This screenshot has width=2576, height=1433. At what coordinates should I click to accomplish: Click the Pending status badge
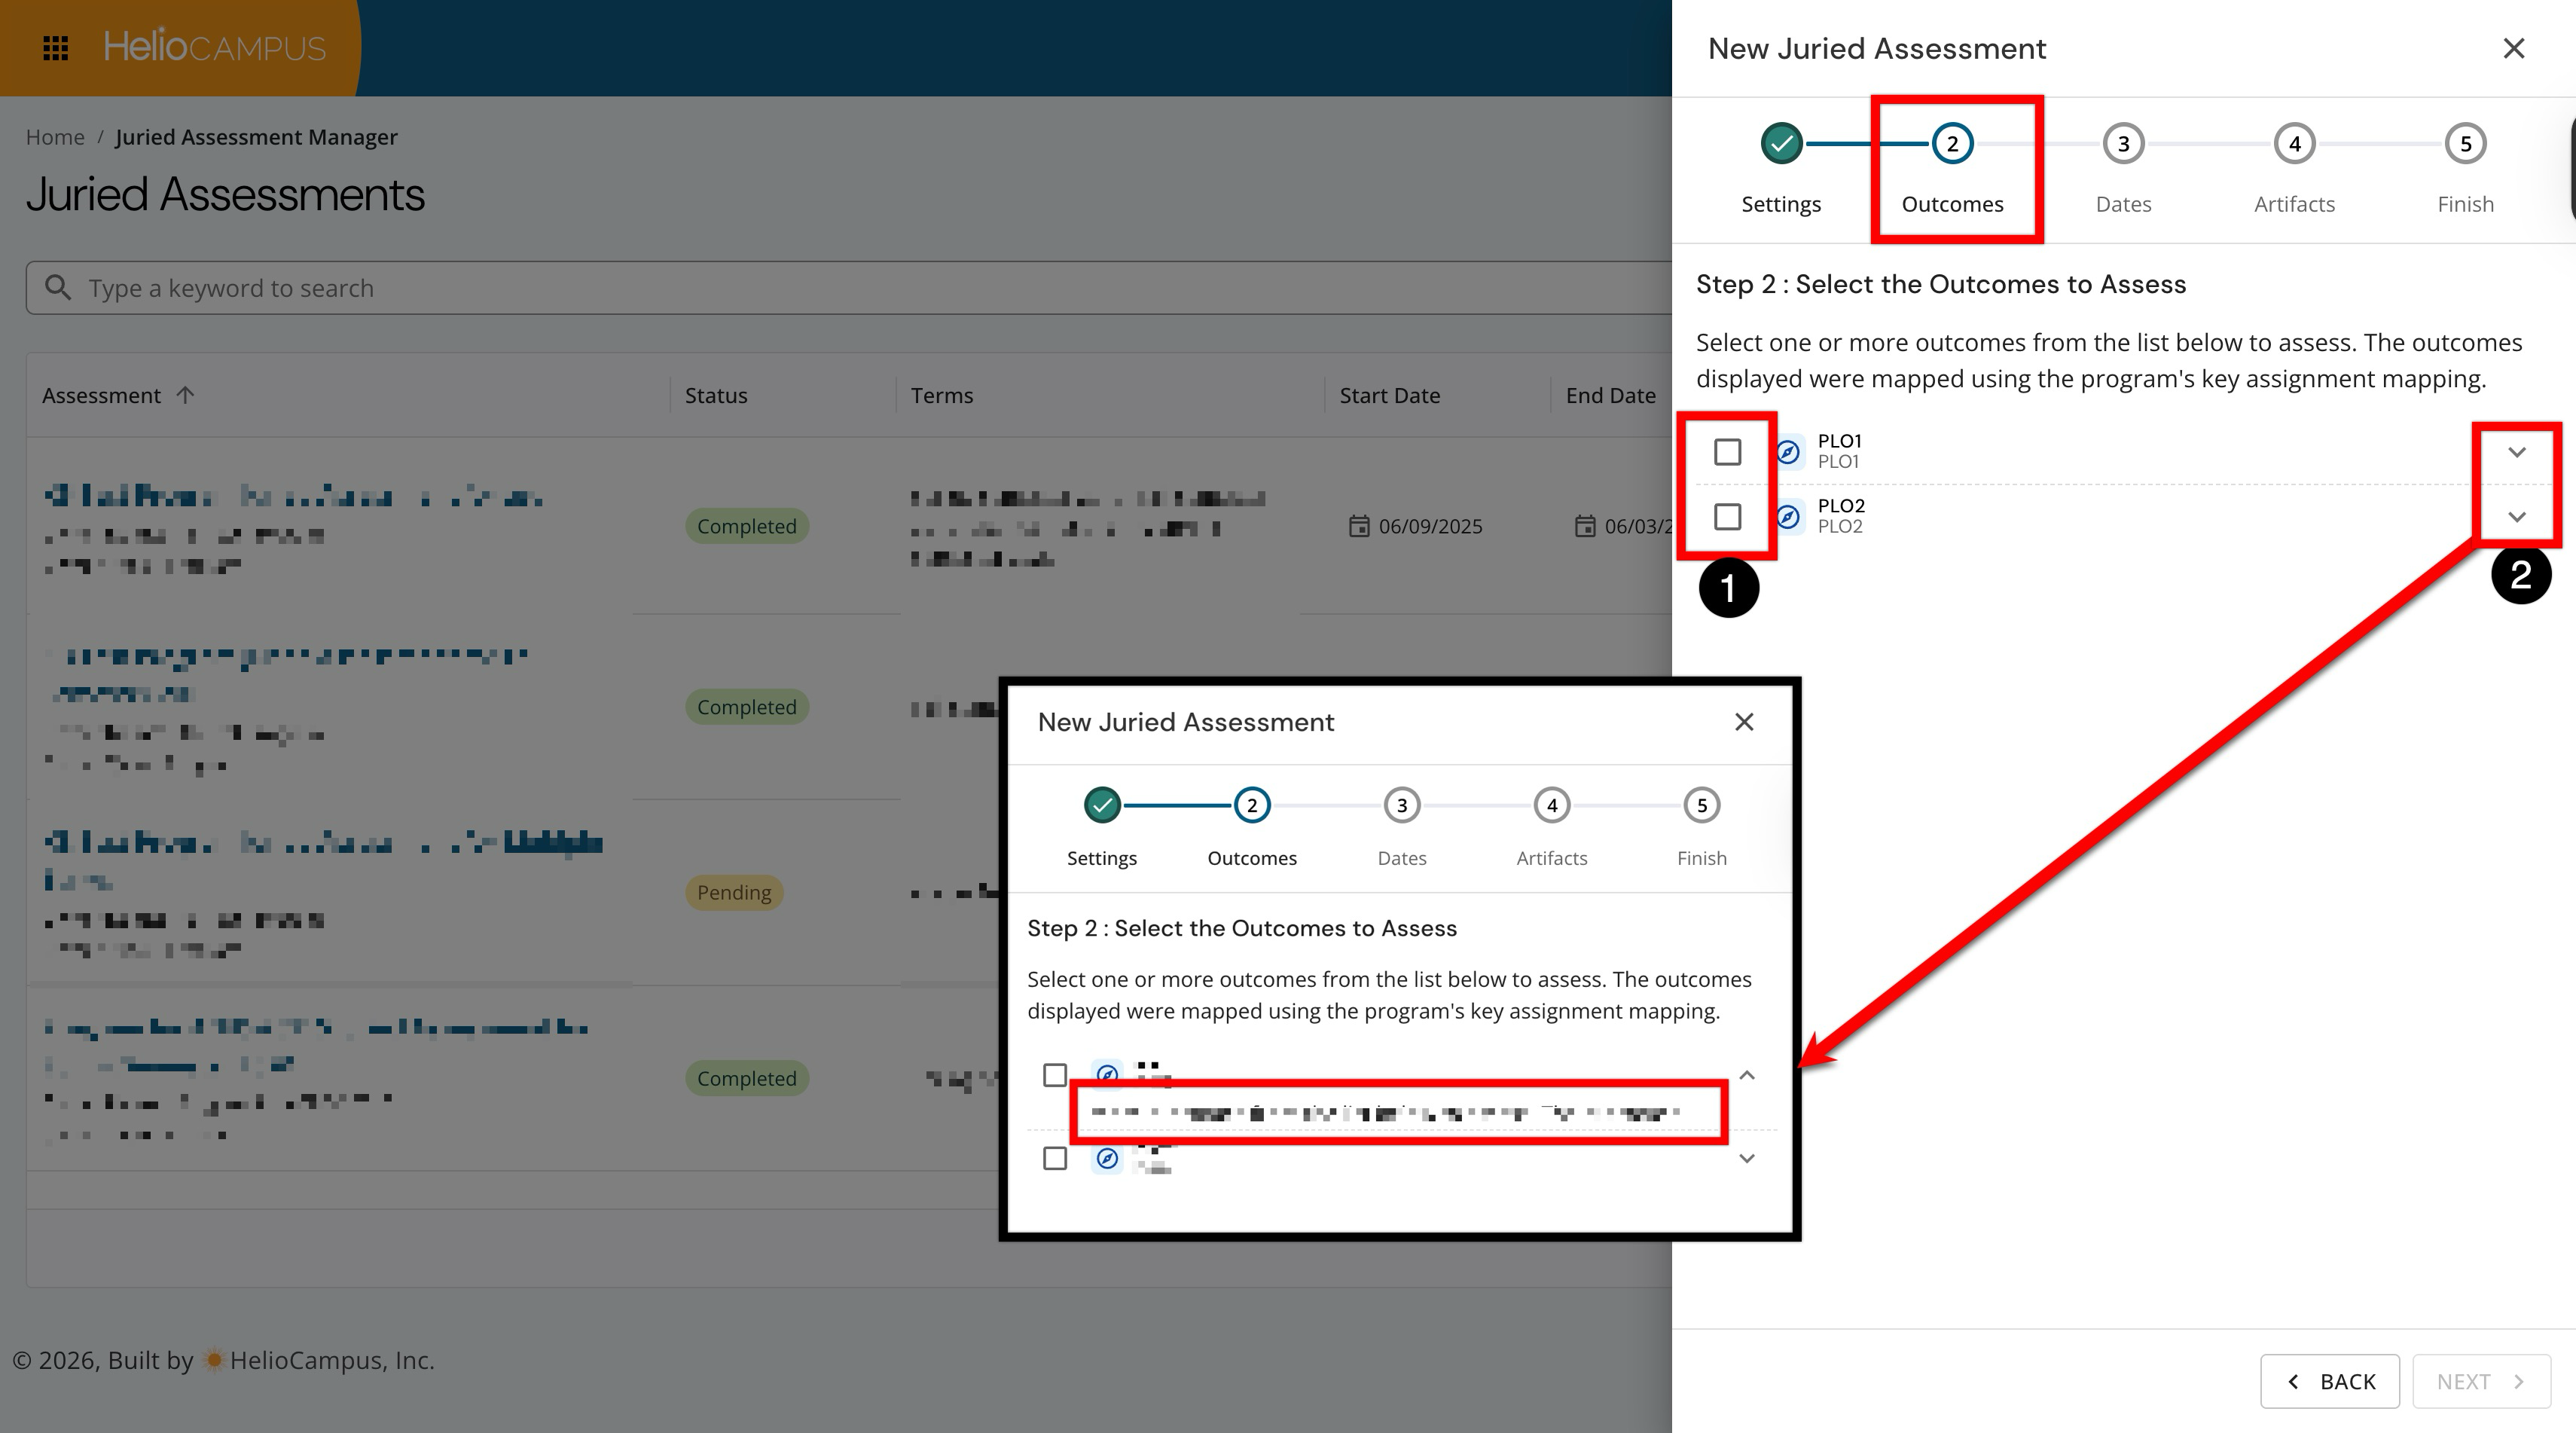pos(734,892)
